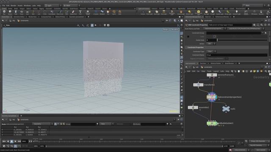The height and width of the screenshot is (152, 271).
Task: Select the Area Light shelf tool
Action: tap(164, 12)
